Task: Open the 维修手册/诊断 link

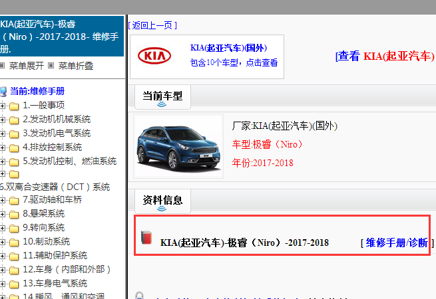Action: 397,243
